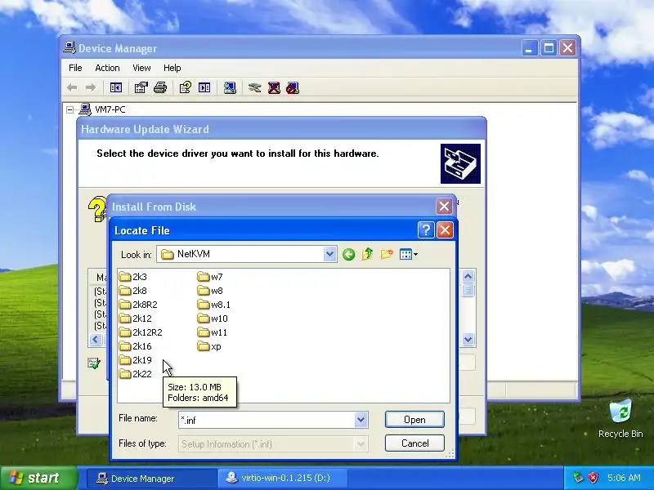The width and height of the screenshot is (654, 490).
Task: Click the taskbar clock showing 5:06 AM
Action: [x=624, y=478]
